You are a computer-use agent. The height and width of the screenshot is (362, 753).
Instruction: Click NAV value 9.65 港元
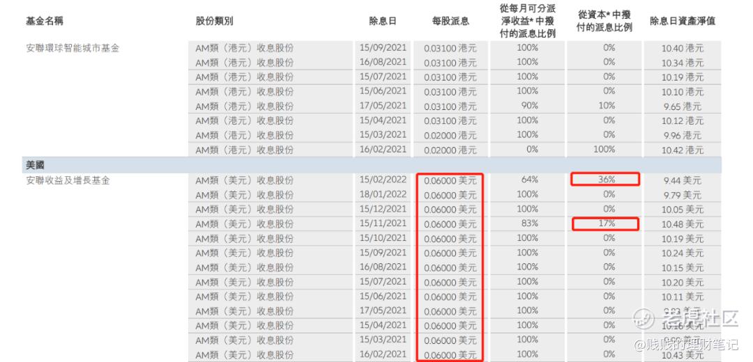[x=683, y=107]
